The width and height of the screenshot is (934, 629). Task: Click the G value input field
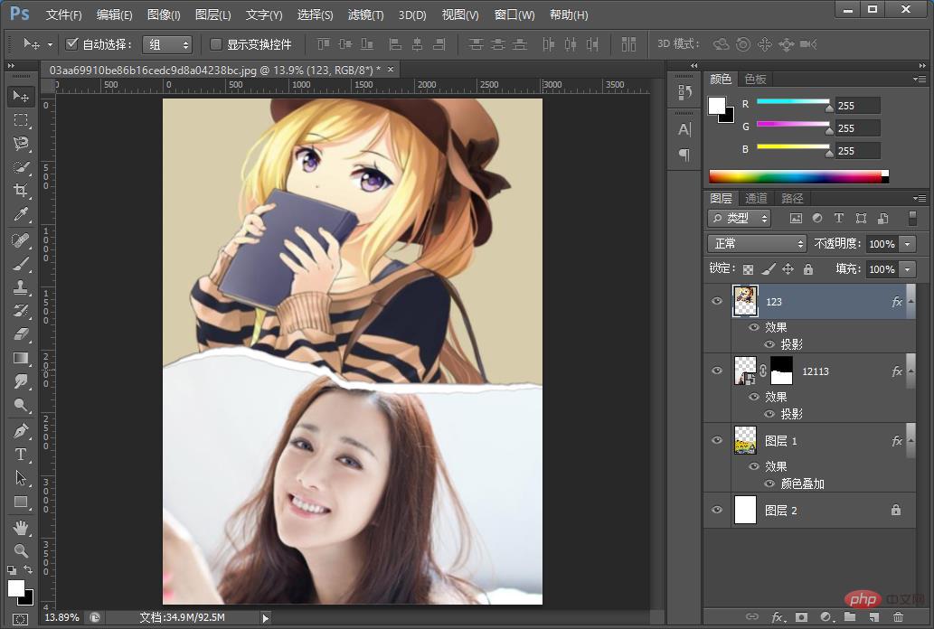(x=857, y=128)
